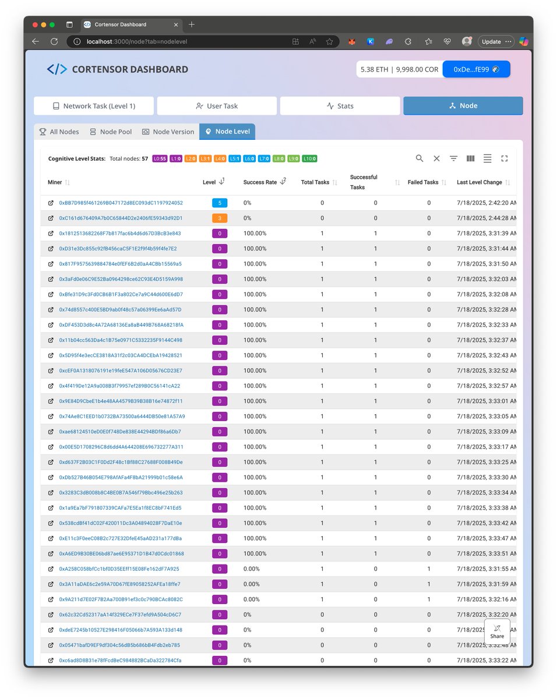This screenshot has width=557, height=699.
Task: Click the L5:1 blue level badge
Action: (235, 158)
